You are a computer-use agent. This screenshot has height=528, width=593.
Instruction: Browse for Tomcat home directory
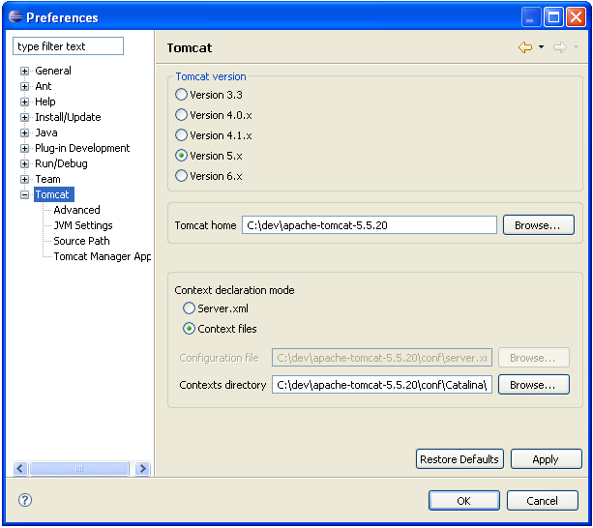[539, 225]
